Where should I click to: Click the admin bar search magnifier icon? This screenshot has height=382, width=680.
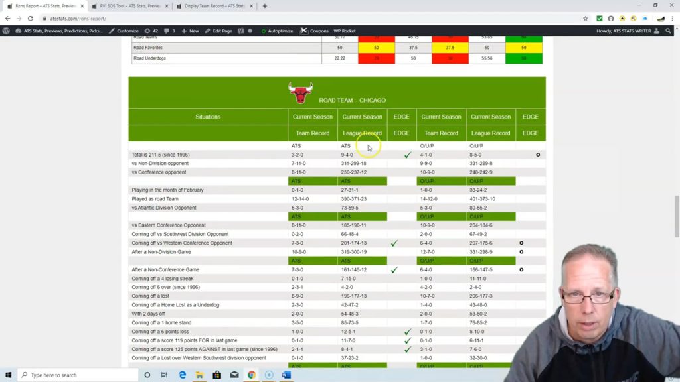pos(668,31)
